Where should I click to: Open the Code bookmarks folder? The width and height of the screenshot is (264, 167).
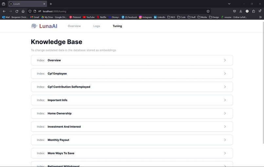coord(181,17)
